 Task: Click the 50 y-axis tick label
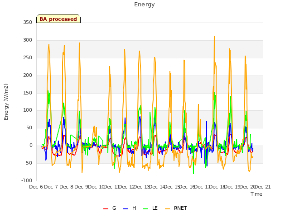pos(29,127)
